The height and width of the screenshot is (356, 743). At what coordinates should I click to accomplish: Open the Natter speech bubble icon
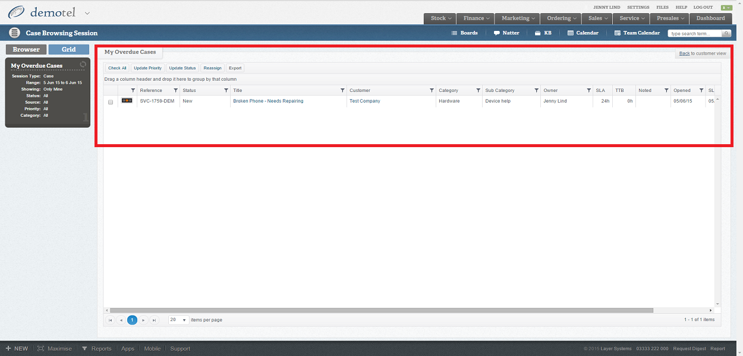click(x=496, y=33)
